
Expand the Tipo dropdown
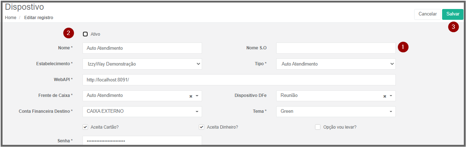[336, 64]
